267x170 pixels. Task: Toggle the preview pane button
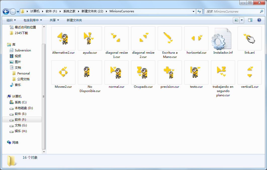[x=250, y=20]
